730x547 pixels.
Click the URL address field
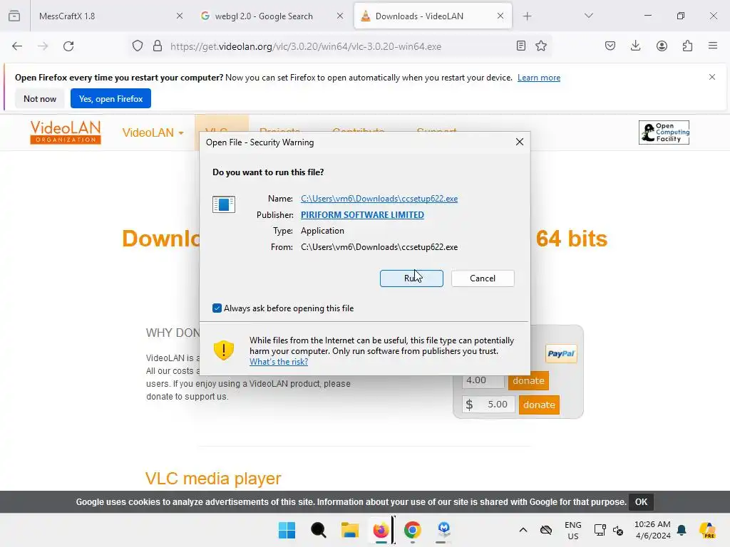coord(340,46)
